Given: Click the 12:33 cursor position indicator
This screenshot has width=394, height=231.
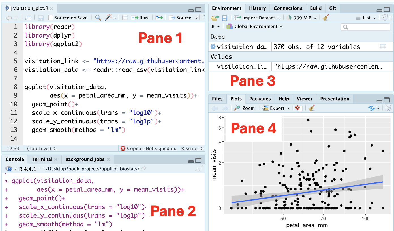Looking at the screenshot, I should pos(13,148).
